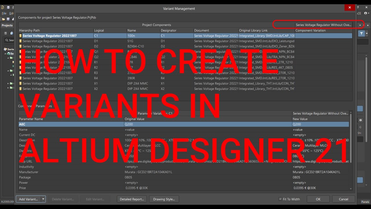371x209 pixels.
Task: Click the Edit Variant button
Action: (x=95, y=199)
